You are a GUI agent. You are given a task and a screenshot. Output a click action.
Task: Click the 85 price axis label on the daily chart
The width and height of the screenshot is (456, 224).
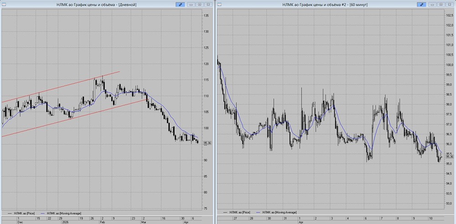point(206,176)
